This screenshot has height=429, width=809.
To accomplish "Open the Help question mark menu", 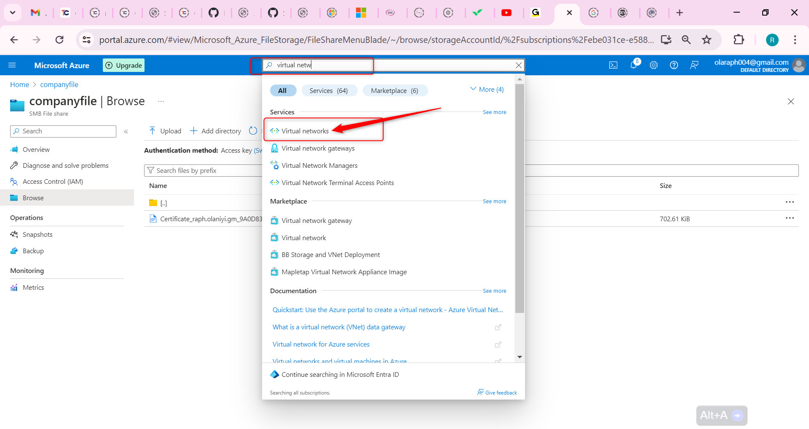I will (x=674, y=65).
